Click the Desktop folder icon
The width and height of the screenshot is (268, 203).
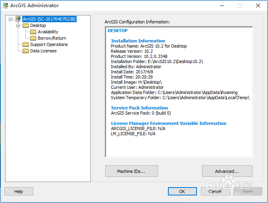pyautogui.click(x=26, y=25)
